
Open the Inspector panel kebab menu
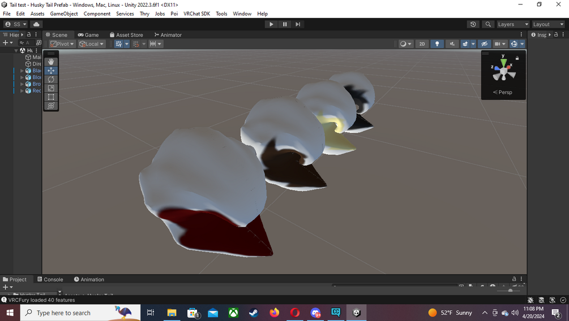(x=563, y=34)
